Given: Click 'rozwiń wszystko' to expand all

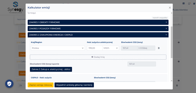Looking at the screenshot, I should (160, 18).
